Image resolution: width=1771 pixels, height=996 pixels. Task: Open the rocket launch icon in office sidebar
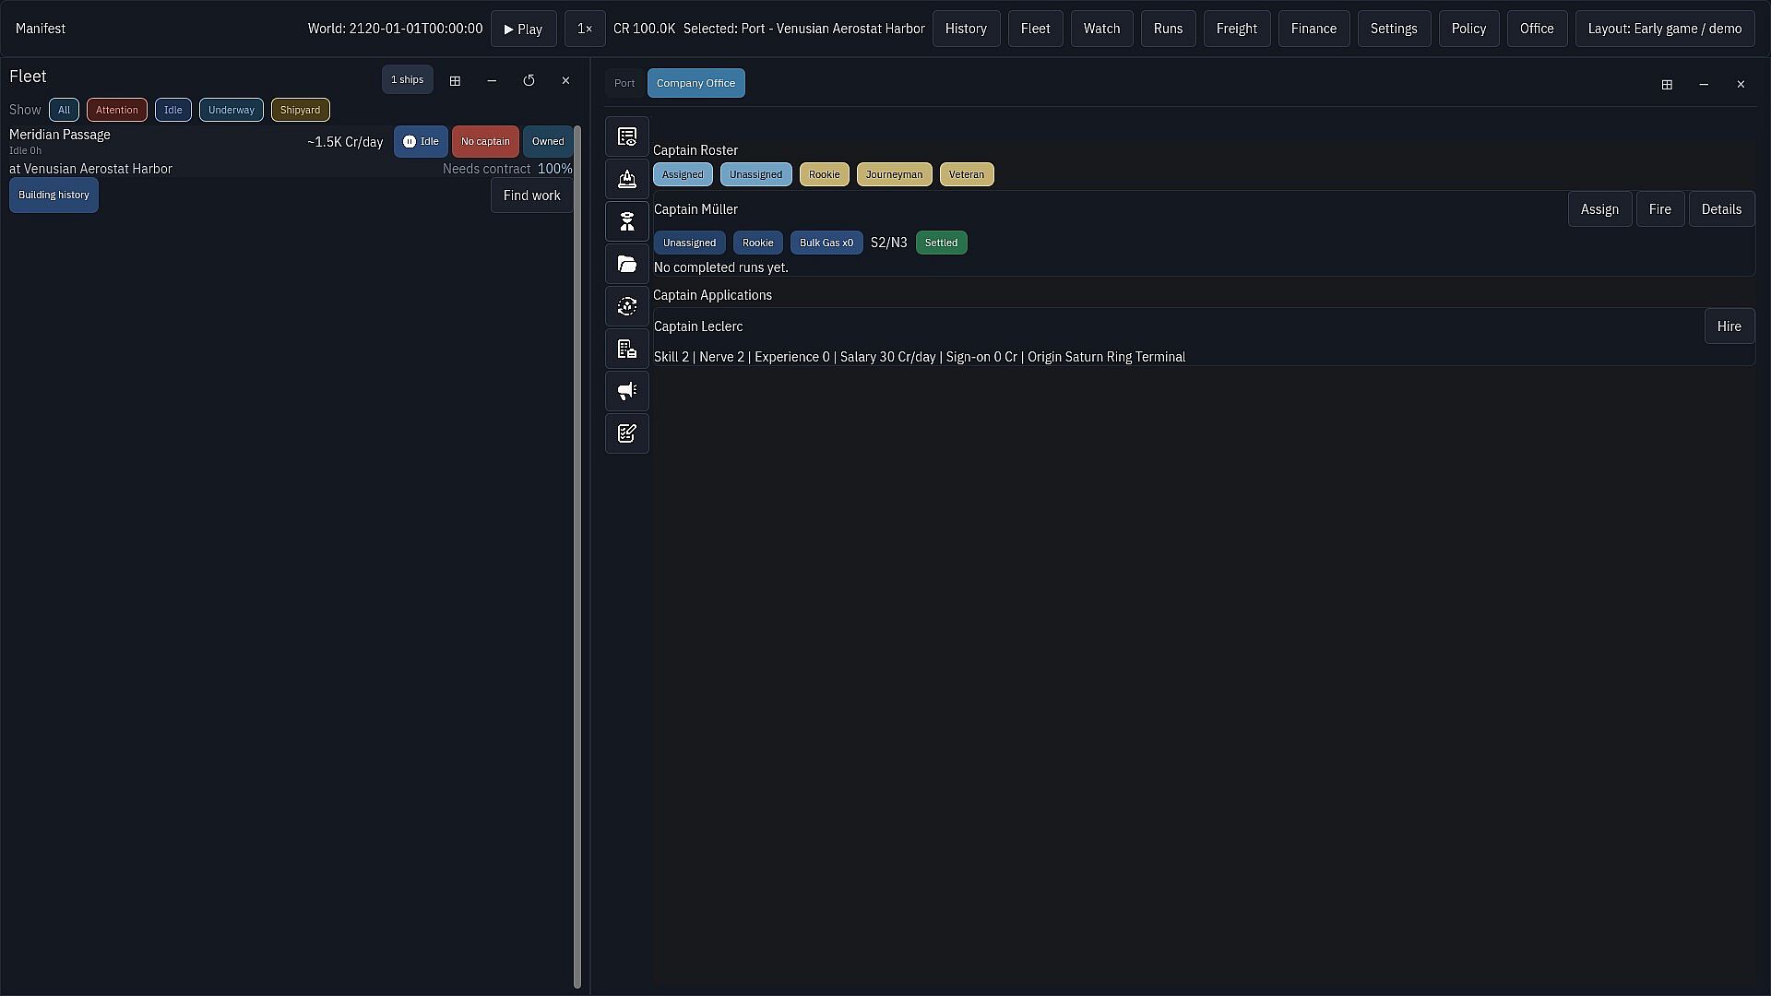[627, 180]
